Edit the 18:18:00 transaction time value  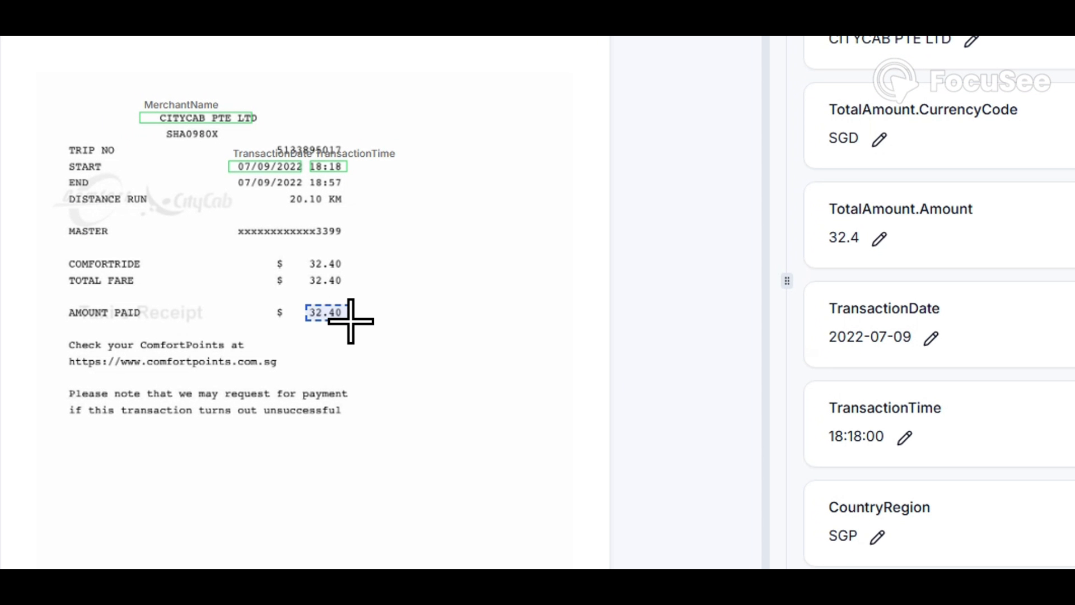click(x=905, y=438)
